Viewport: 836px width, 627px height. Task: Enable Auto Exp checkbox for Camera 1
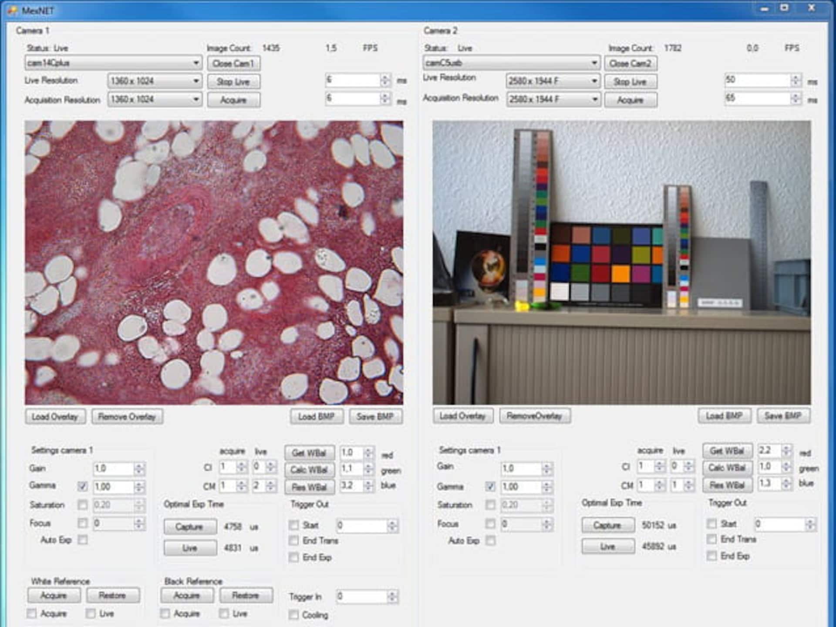83,540
